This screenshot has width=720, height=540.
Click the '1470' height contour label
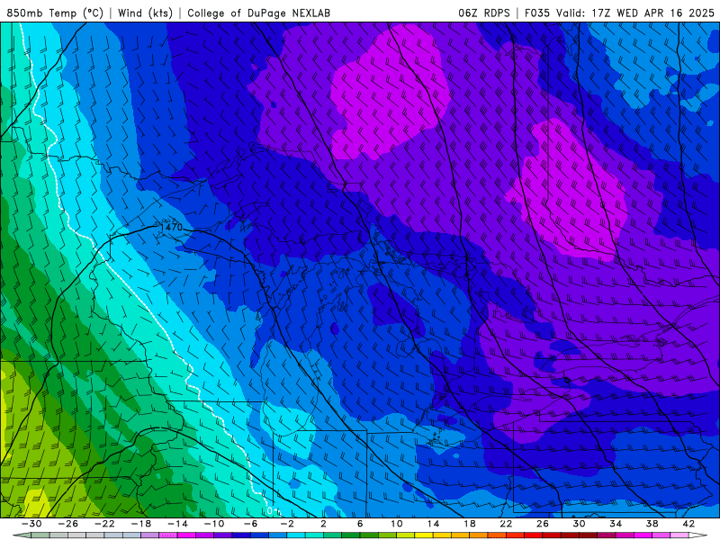point(173,227)
